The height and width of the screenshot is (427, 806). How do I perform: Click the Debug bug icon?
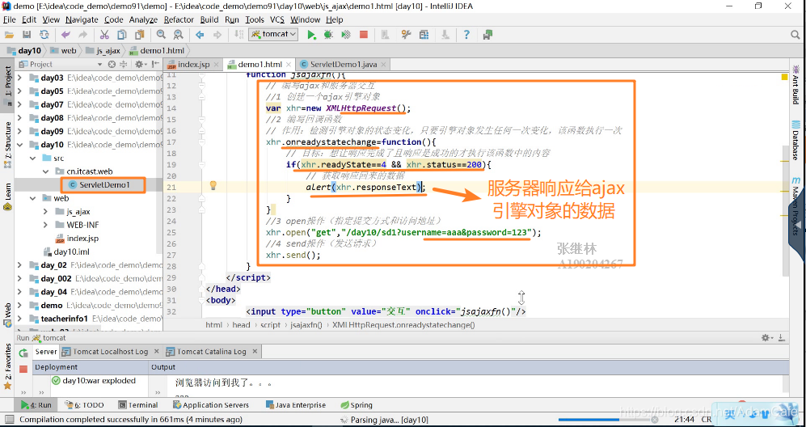pyautogui.click(x=328, y=35)
